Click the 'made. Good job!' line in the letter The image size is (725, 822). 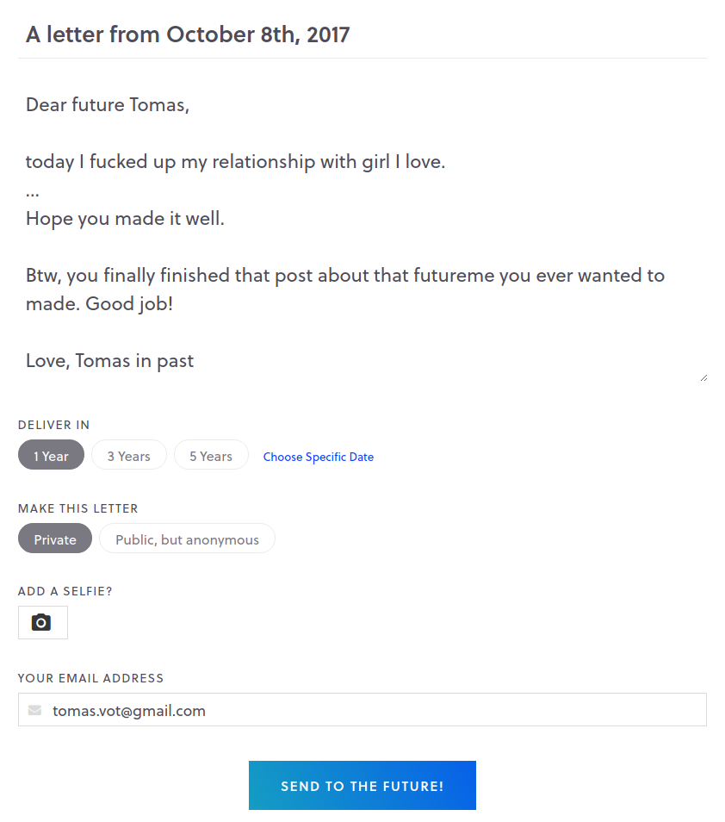click(x=100, y=304)
